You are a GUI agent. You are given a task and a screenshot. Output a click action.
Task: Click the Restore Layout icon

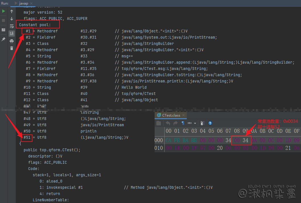point(3,30)
